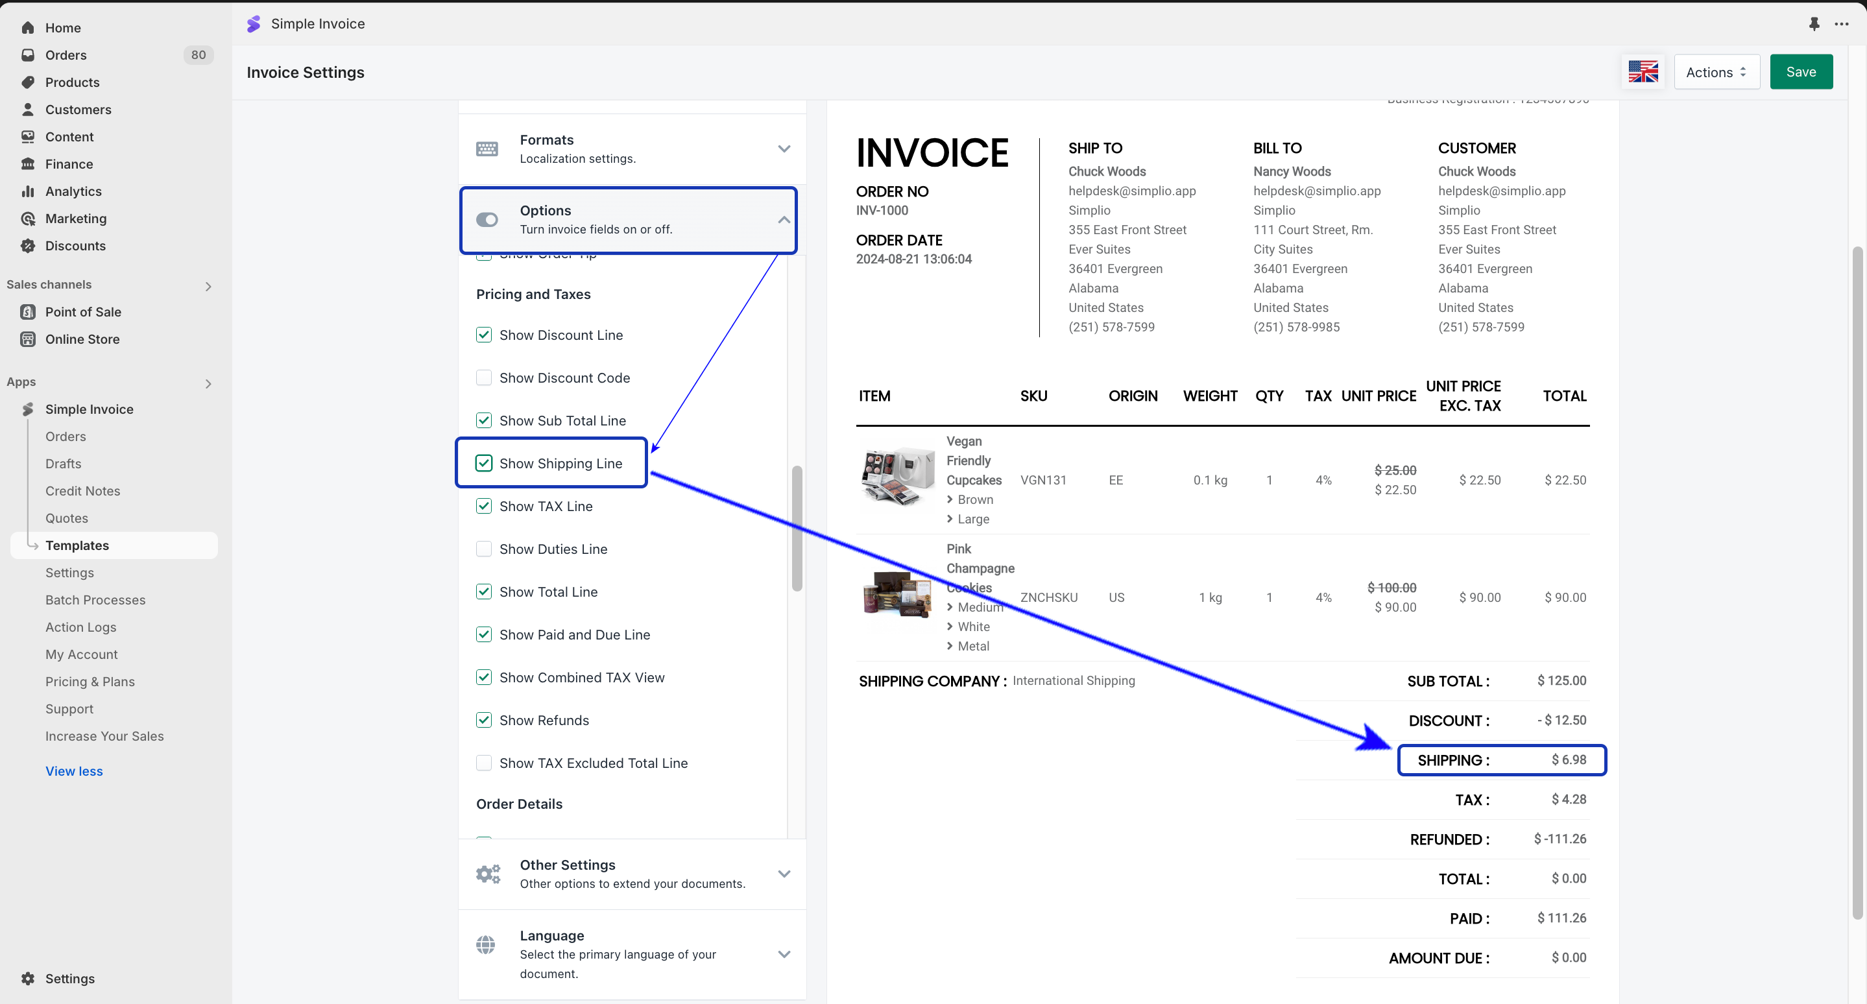Image resolution: width=1867 pixels, height=1004 pixels.
Task: Open the Actions dropdown
Action: [1716, 72]
